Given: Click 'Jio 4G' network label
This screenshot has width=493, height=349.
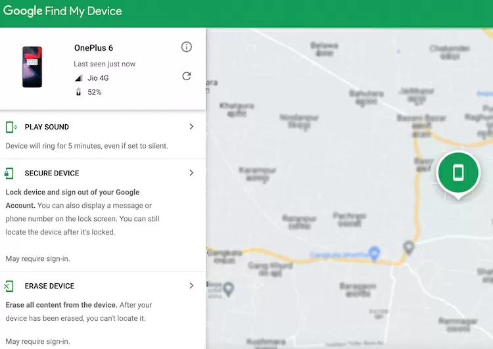Looking at the screenshot, I should pos(98,78).
